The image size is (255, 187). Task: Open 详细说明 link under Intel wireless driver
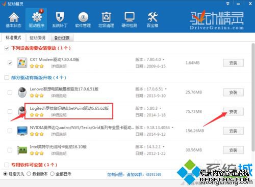(x=59, y=153)
